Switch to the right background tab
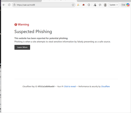The height and width of the screenshot is (113, 131). pos(104,1)
